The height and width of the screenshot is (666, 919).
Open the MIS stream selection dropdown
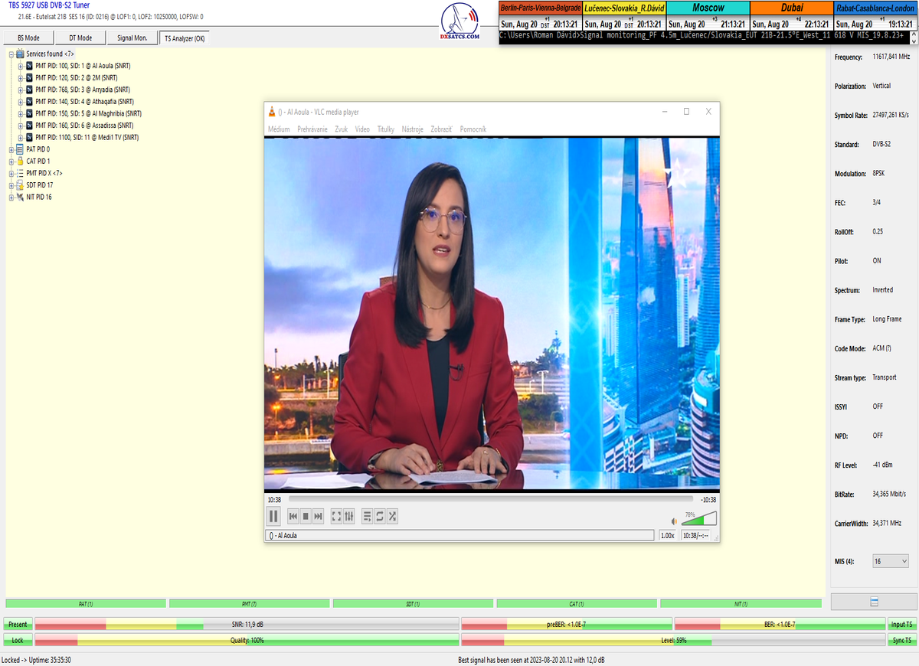891,561
